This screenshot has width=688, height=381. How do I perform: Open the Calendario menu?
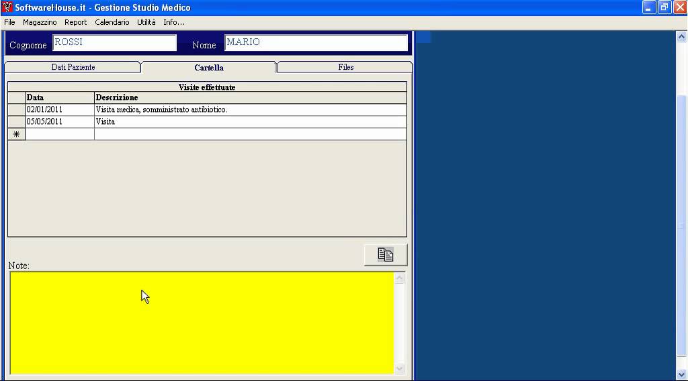tap(112, 22)
